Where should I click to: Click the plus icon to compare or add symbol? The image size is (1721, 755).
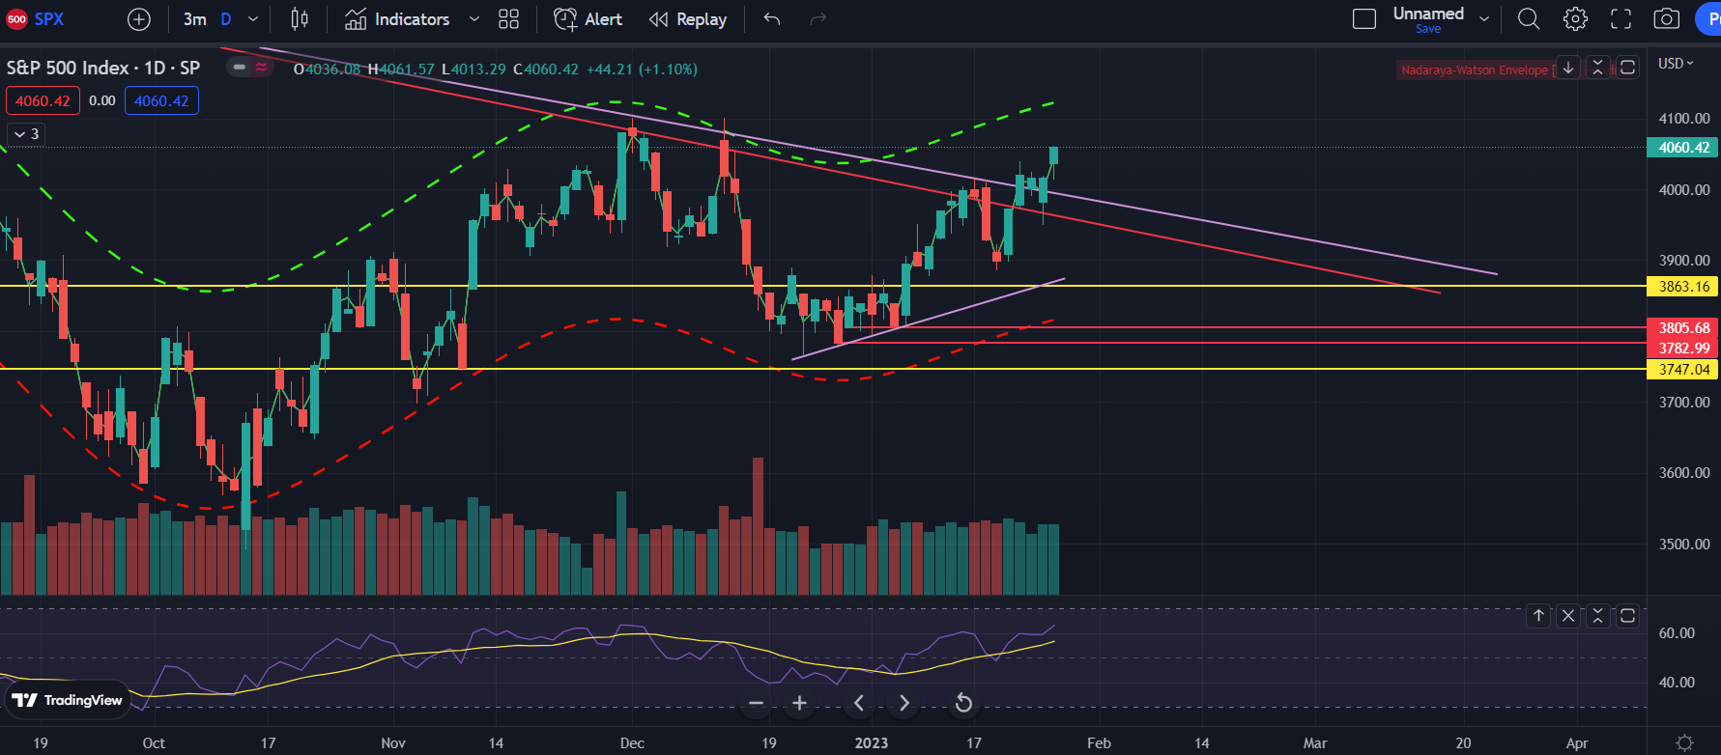point(139,19)
